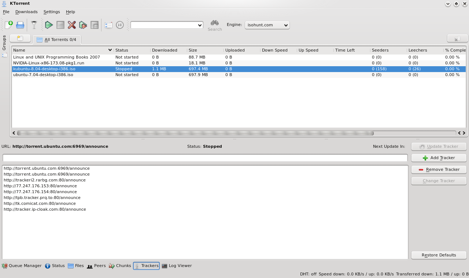Viewport: 469px width, 278px height.
Task: Open the File menu
Action: pyautogui.click(x=6, y=12)
